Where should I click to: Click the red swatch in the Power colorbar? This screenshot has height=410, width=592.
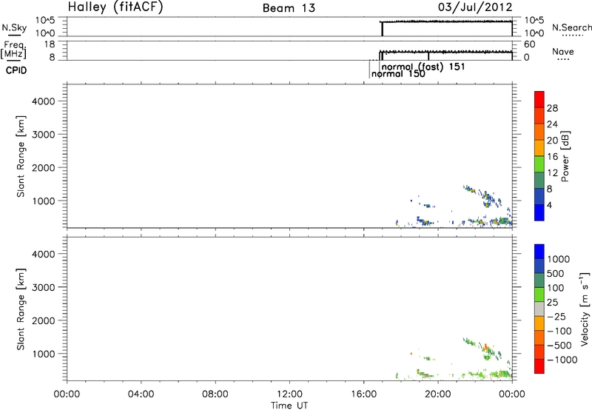(x=539, y=99)
